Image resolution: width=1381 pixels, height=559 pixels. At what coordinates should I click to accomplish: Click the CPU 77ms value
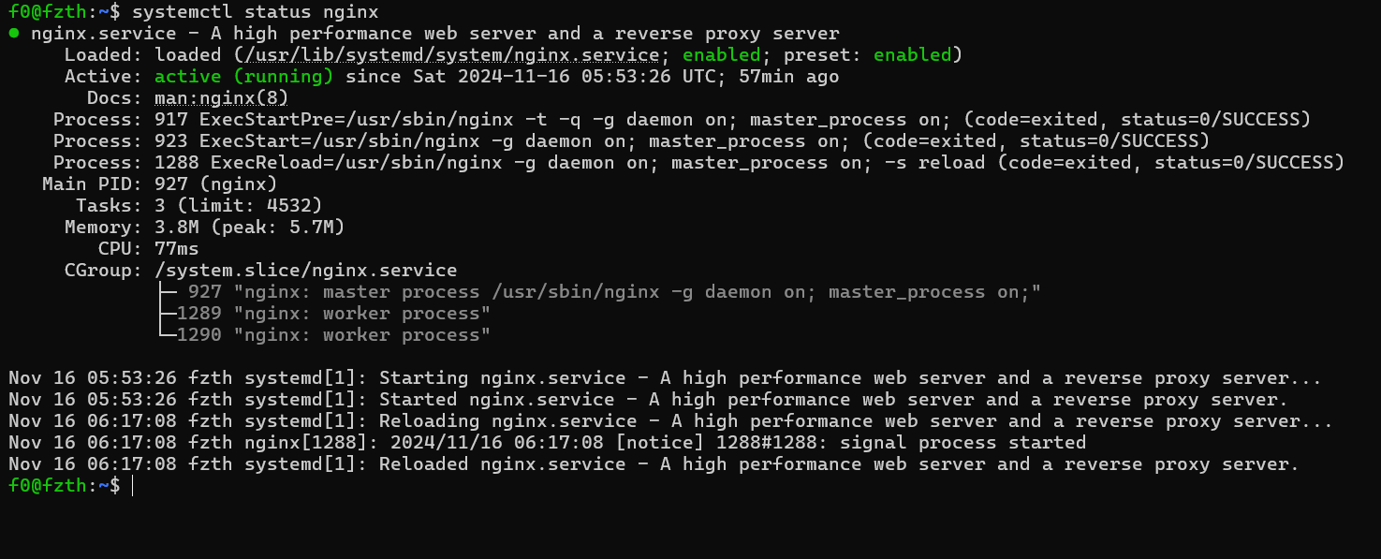[176, 249]
